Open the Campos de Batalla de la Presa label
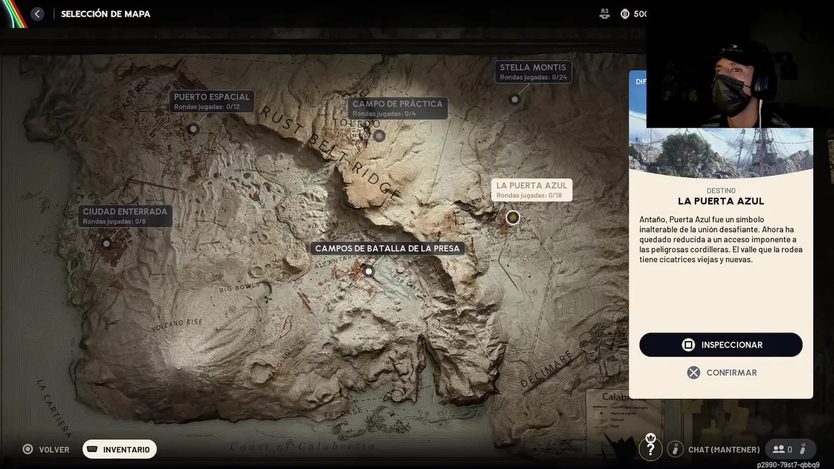This screenshot has width=834, height=469. (x=388, y=248)
